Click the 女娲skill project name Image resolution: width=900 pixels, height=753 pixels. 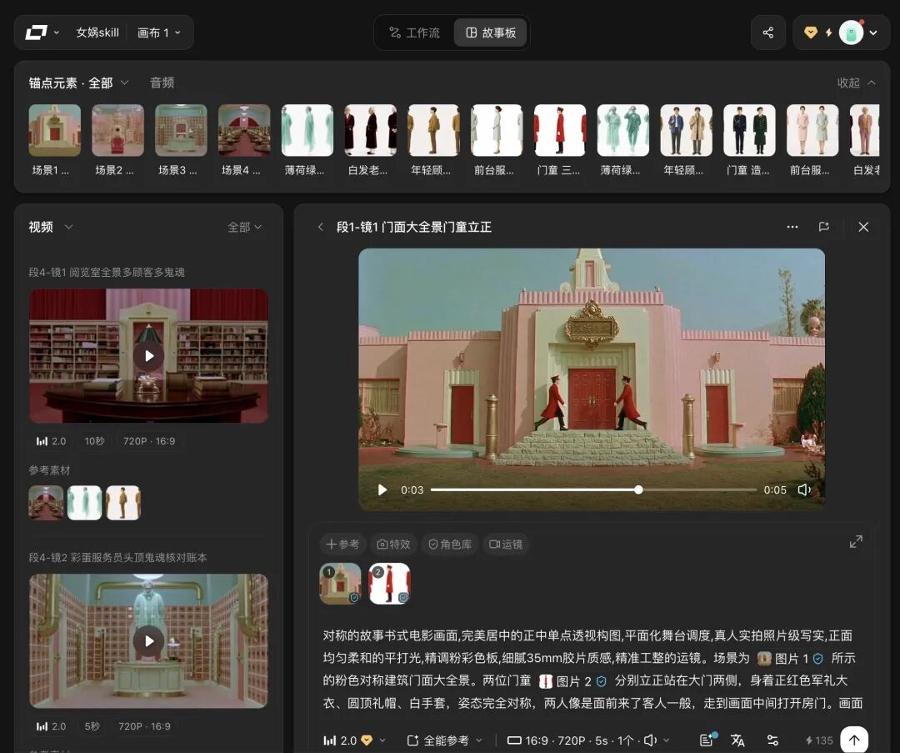[97, 33]
